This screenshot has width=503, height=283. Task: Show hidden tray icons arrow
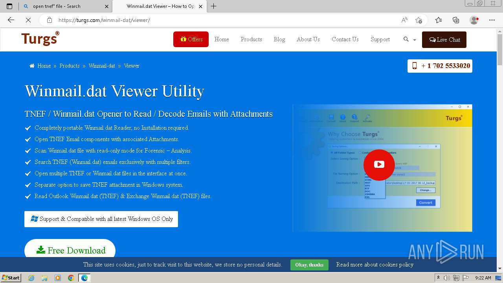point(438,278)
